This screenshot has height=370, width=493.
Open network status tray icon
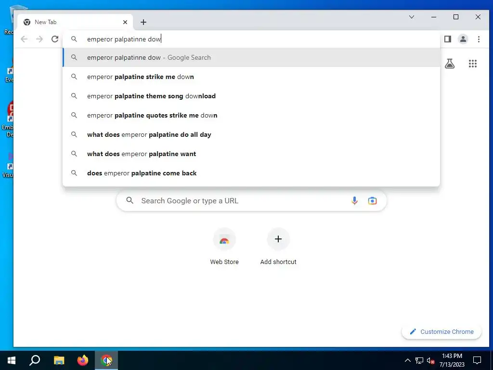[419, 360]
